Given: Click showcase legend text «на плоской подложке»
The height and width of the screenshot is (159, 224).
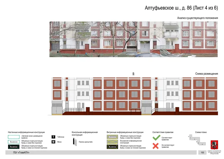Looking at the screenshot, I should coord(133,147).
